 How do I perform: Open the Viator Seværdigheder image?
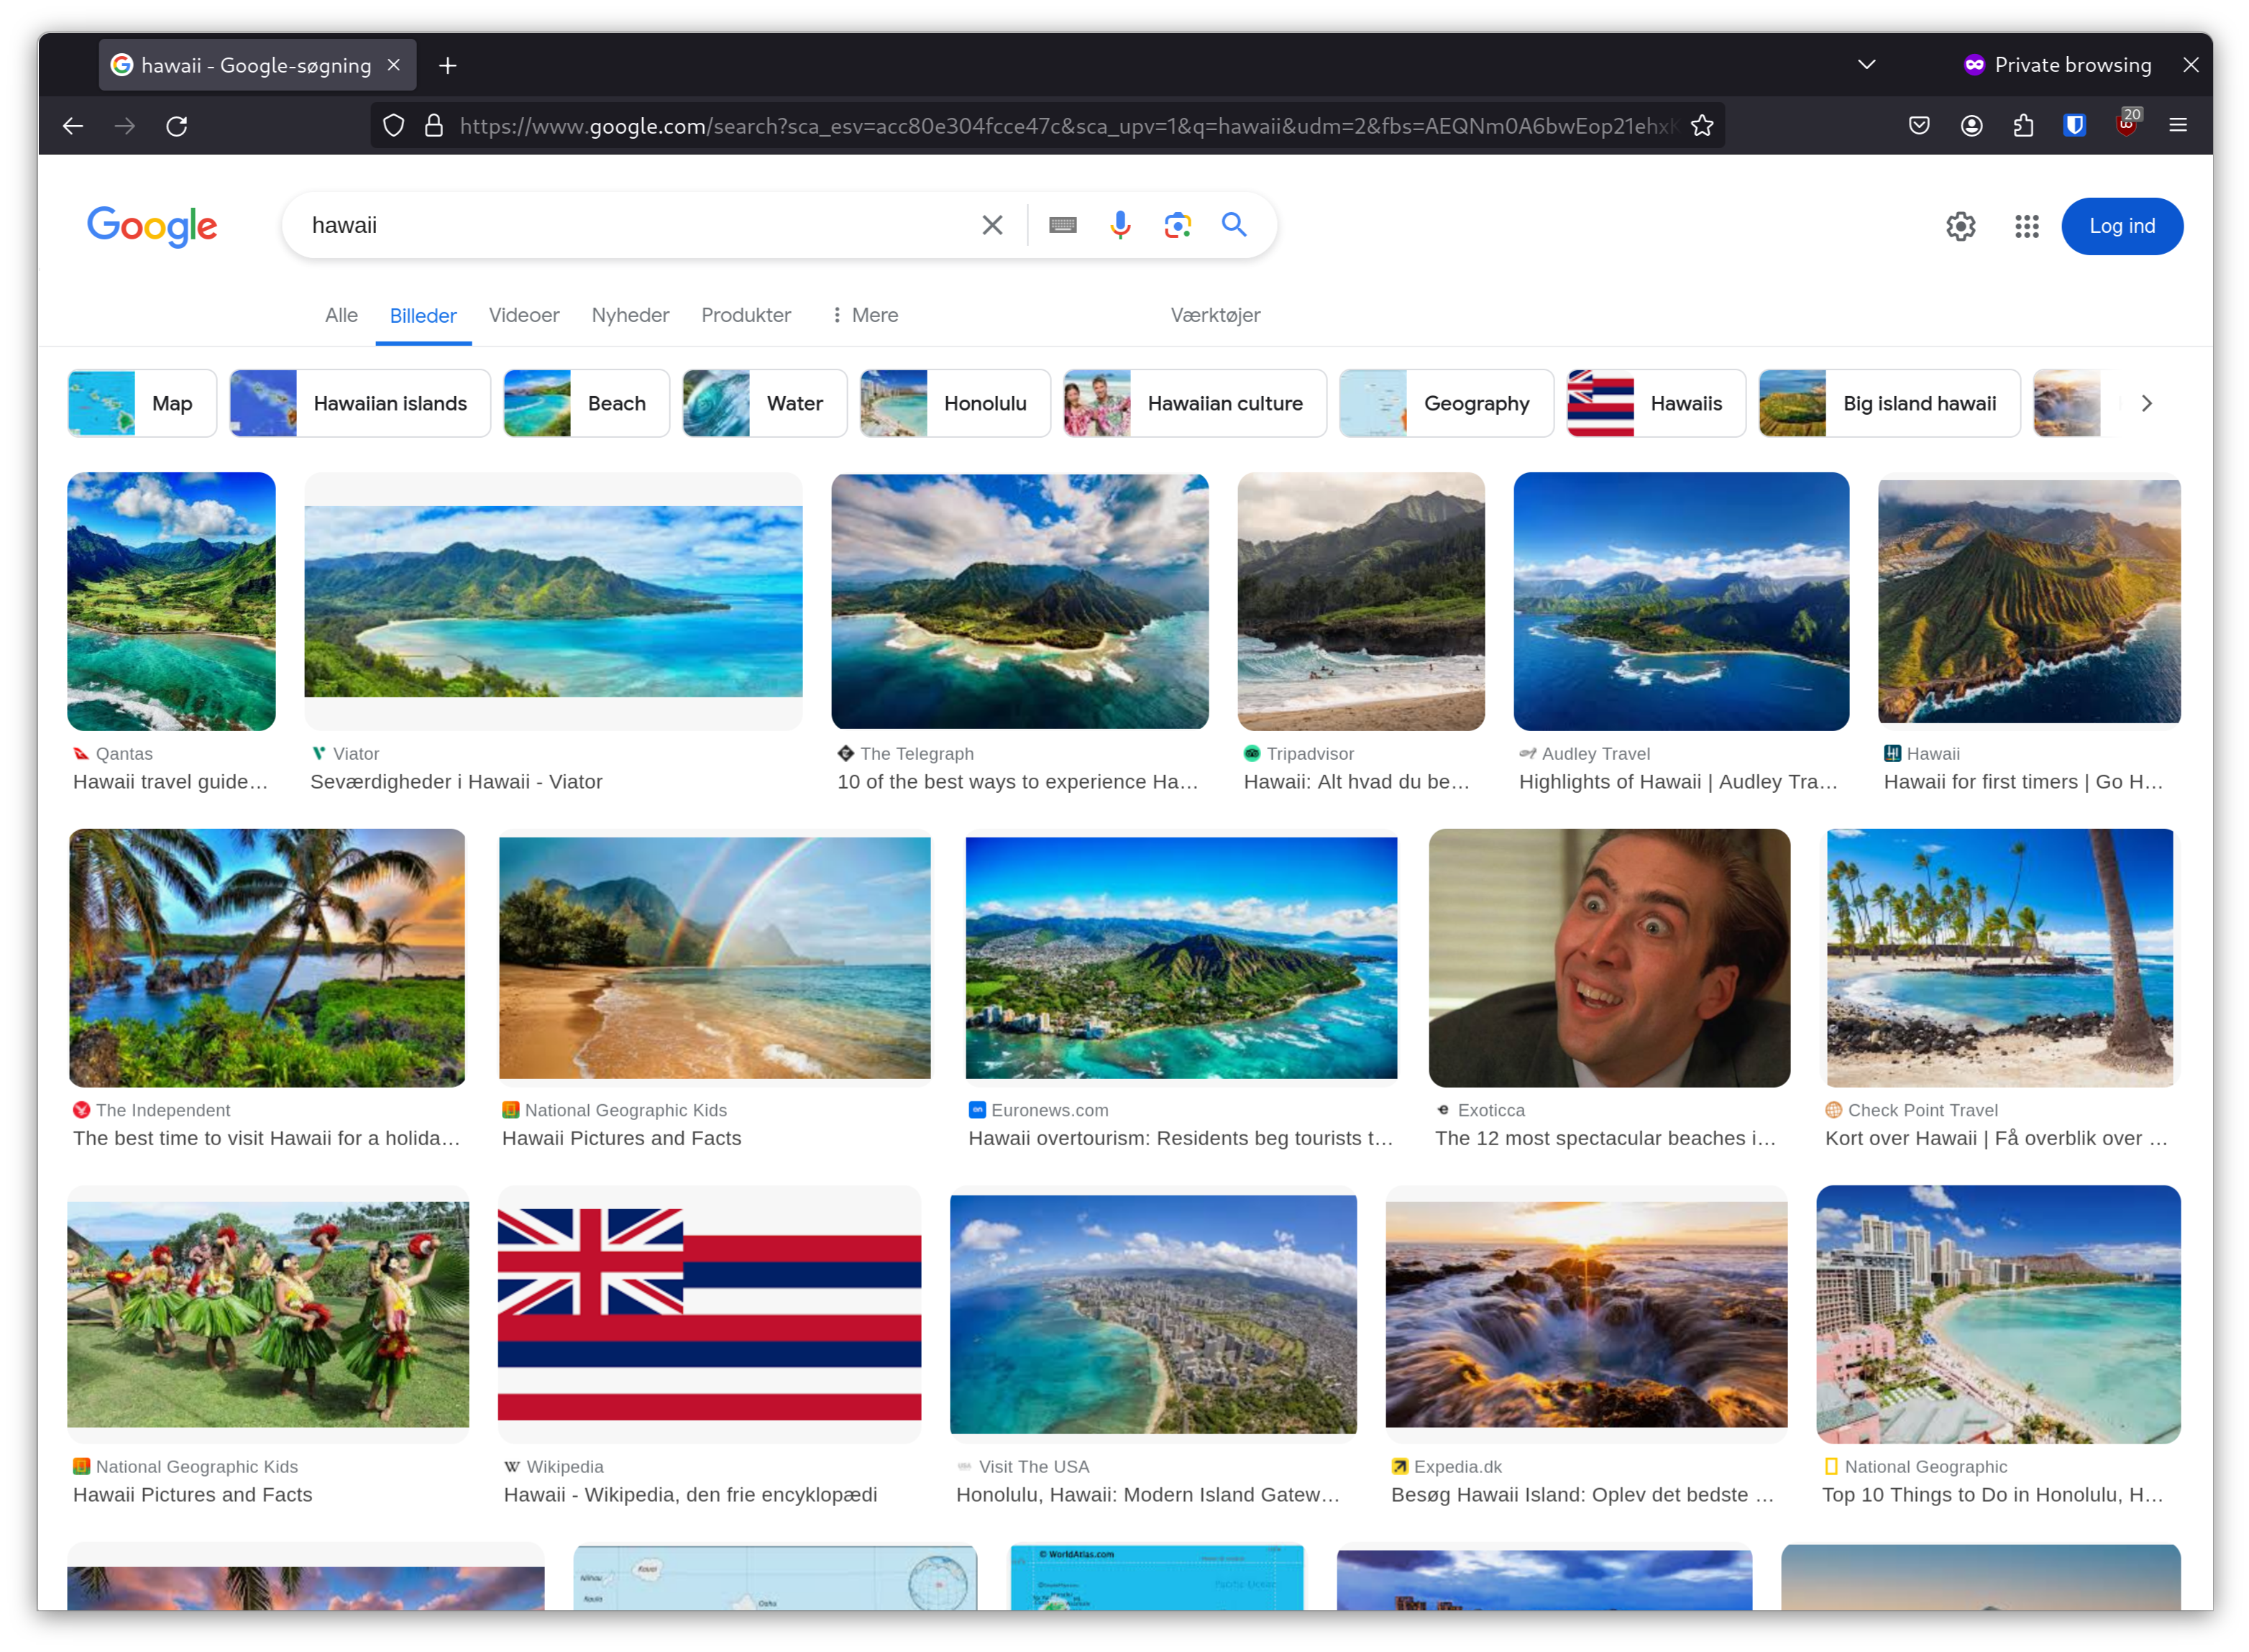click(x=553, y=601)
